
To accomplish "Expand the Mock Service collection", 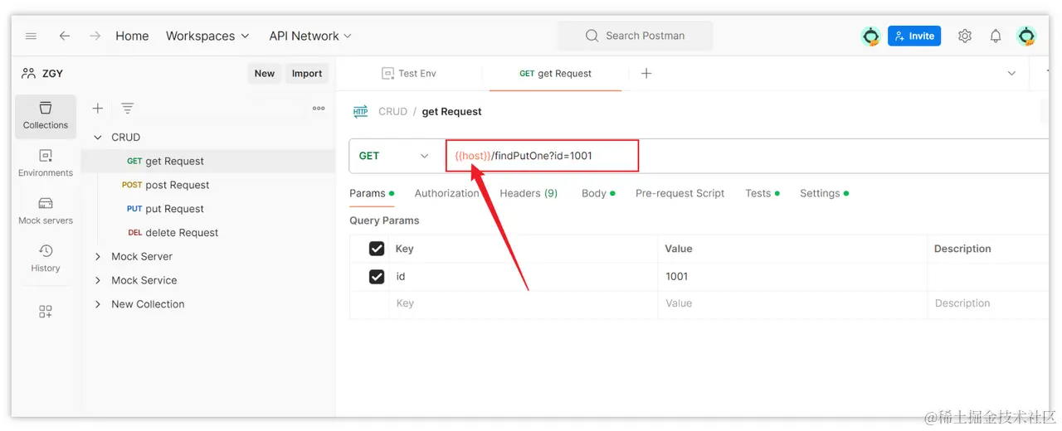I will coord(98,280).
